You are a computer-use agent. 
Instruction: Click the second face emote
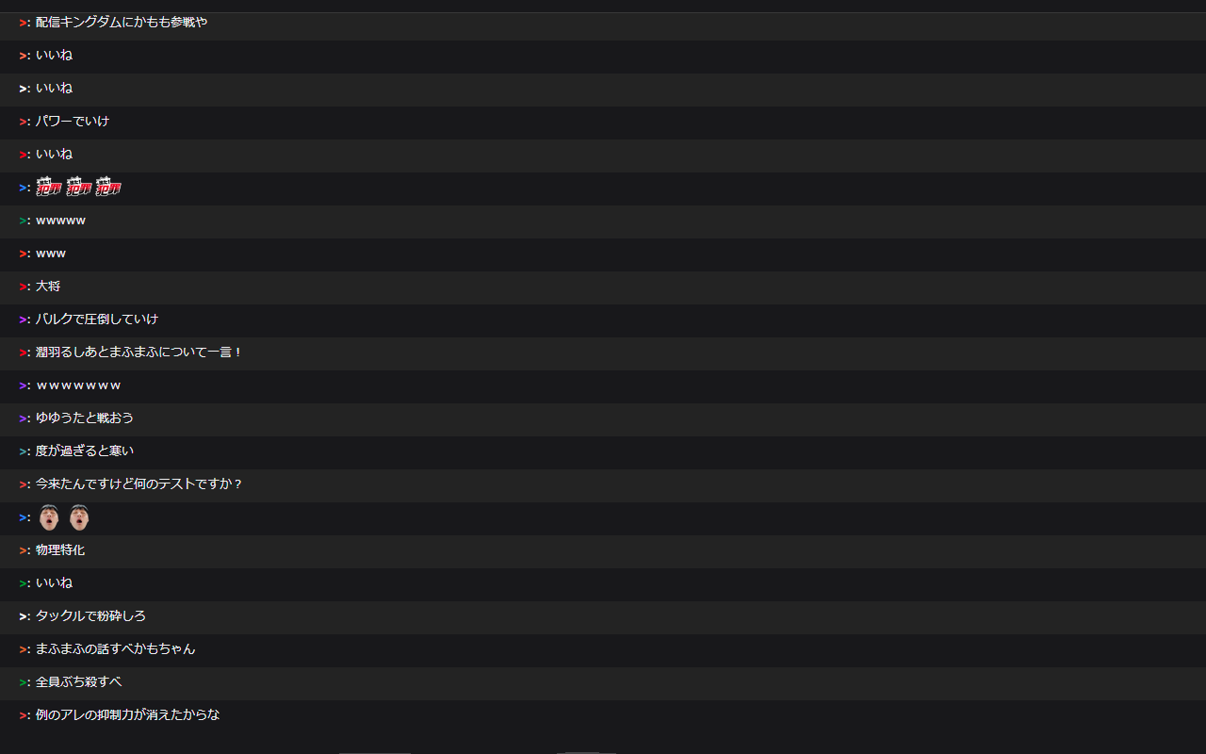(79, 517)
